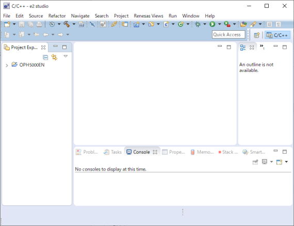Click the Back navigation arrow icon
The height and width of the screenshot is (226, 294).
point(45,35)
